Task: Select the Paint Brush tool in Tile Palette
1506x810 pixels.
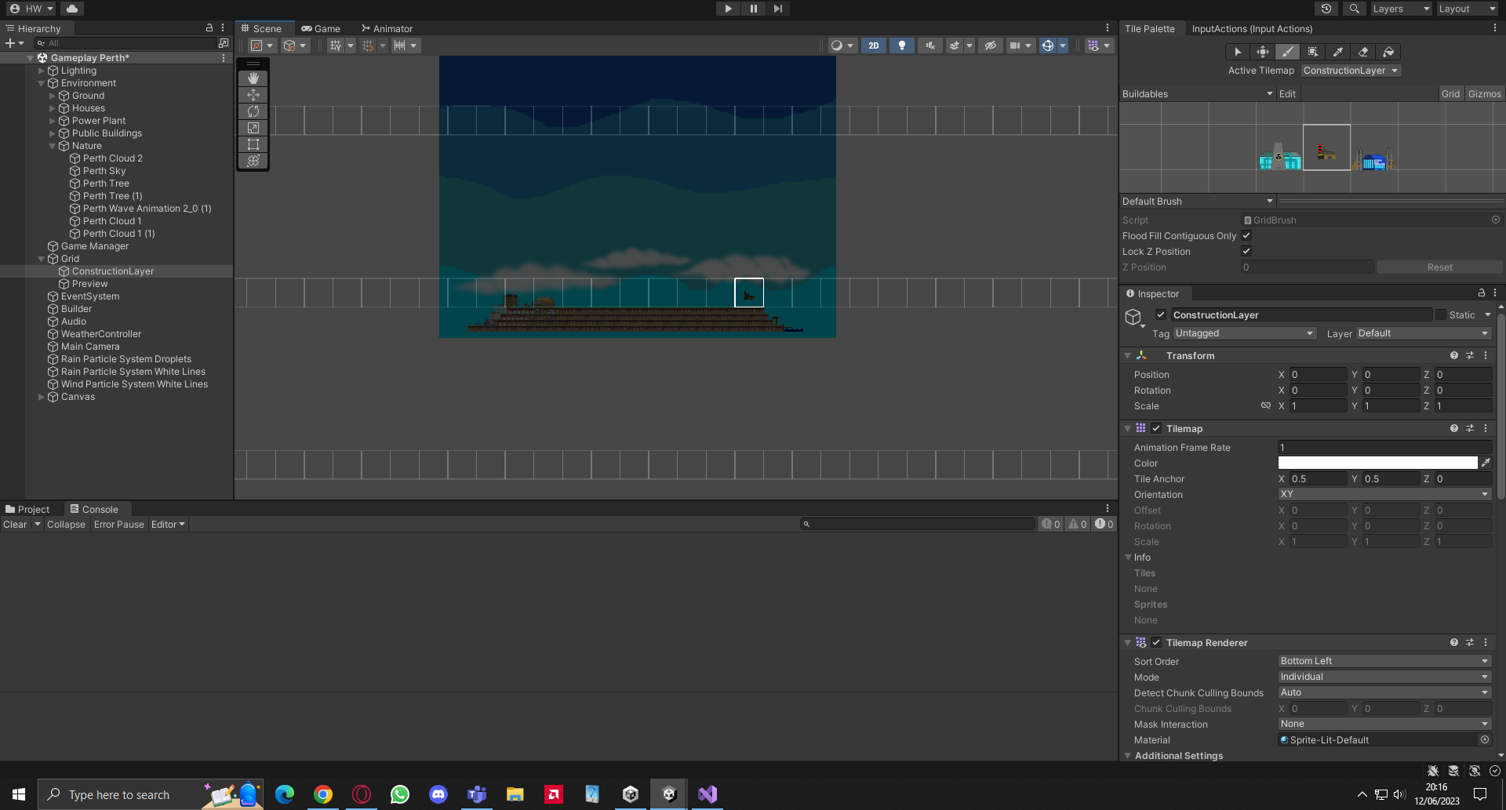Action: 1288,52
